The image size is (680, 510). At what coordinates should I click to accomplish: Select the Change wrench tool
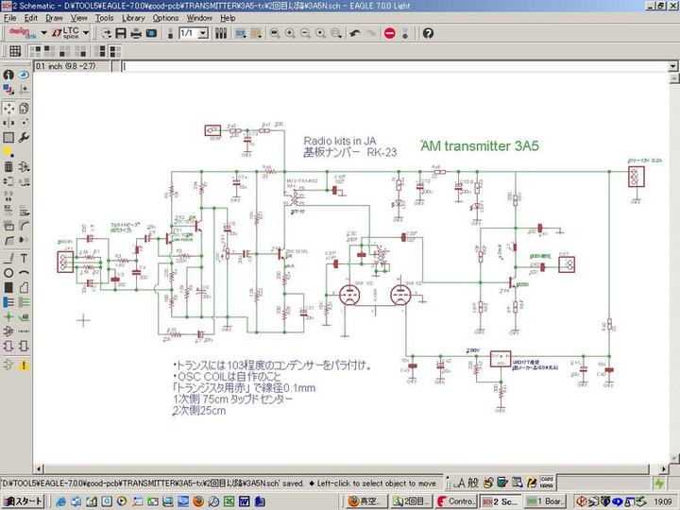(25, 138)
